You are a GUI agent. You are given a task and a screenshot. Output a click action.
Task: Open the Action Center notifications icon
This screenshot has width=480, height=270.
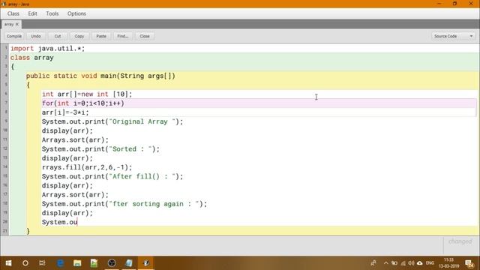(x=469, y=263)
